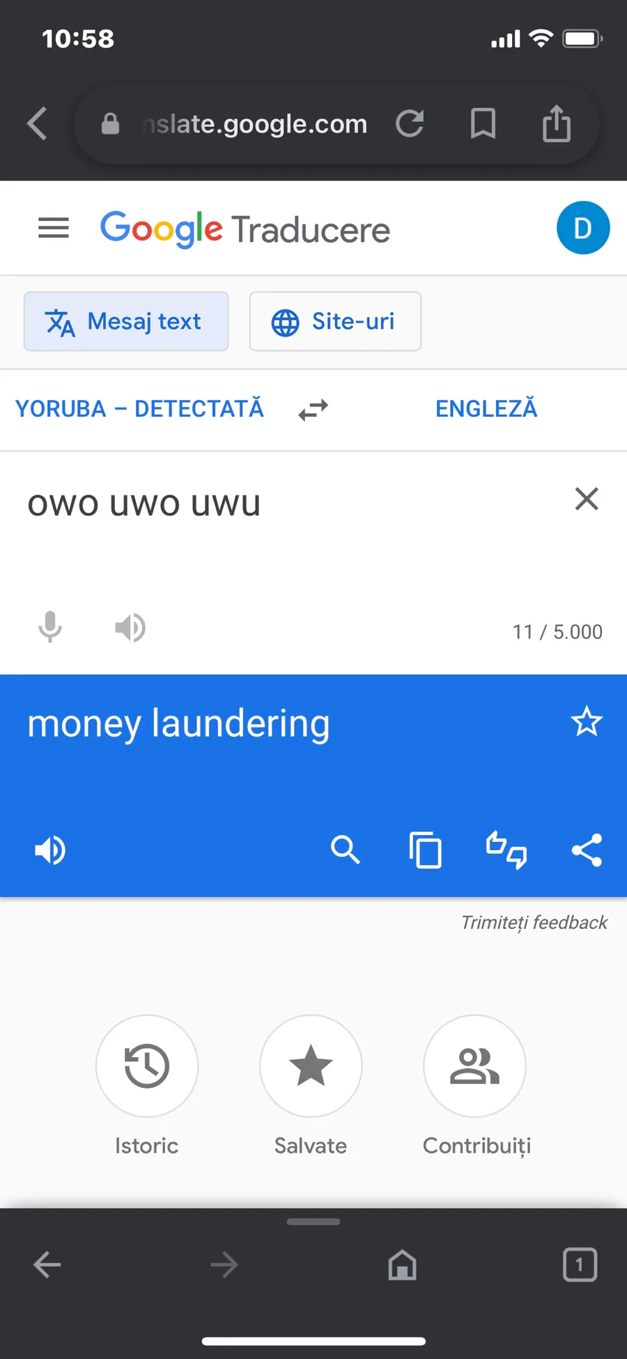Open the account profile avatar D
The width and height of the screenshot is (627, 1359).
pos(583,228)
